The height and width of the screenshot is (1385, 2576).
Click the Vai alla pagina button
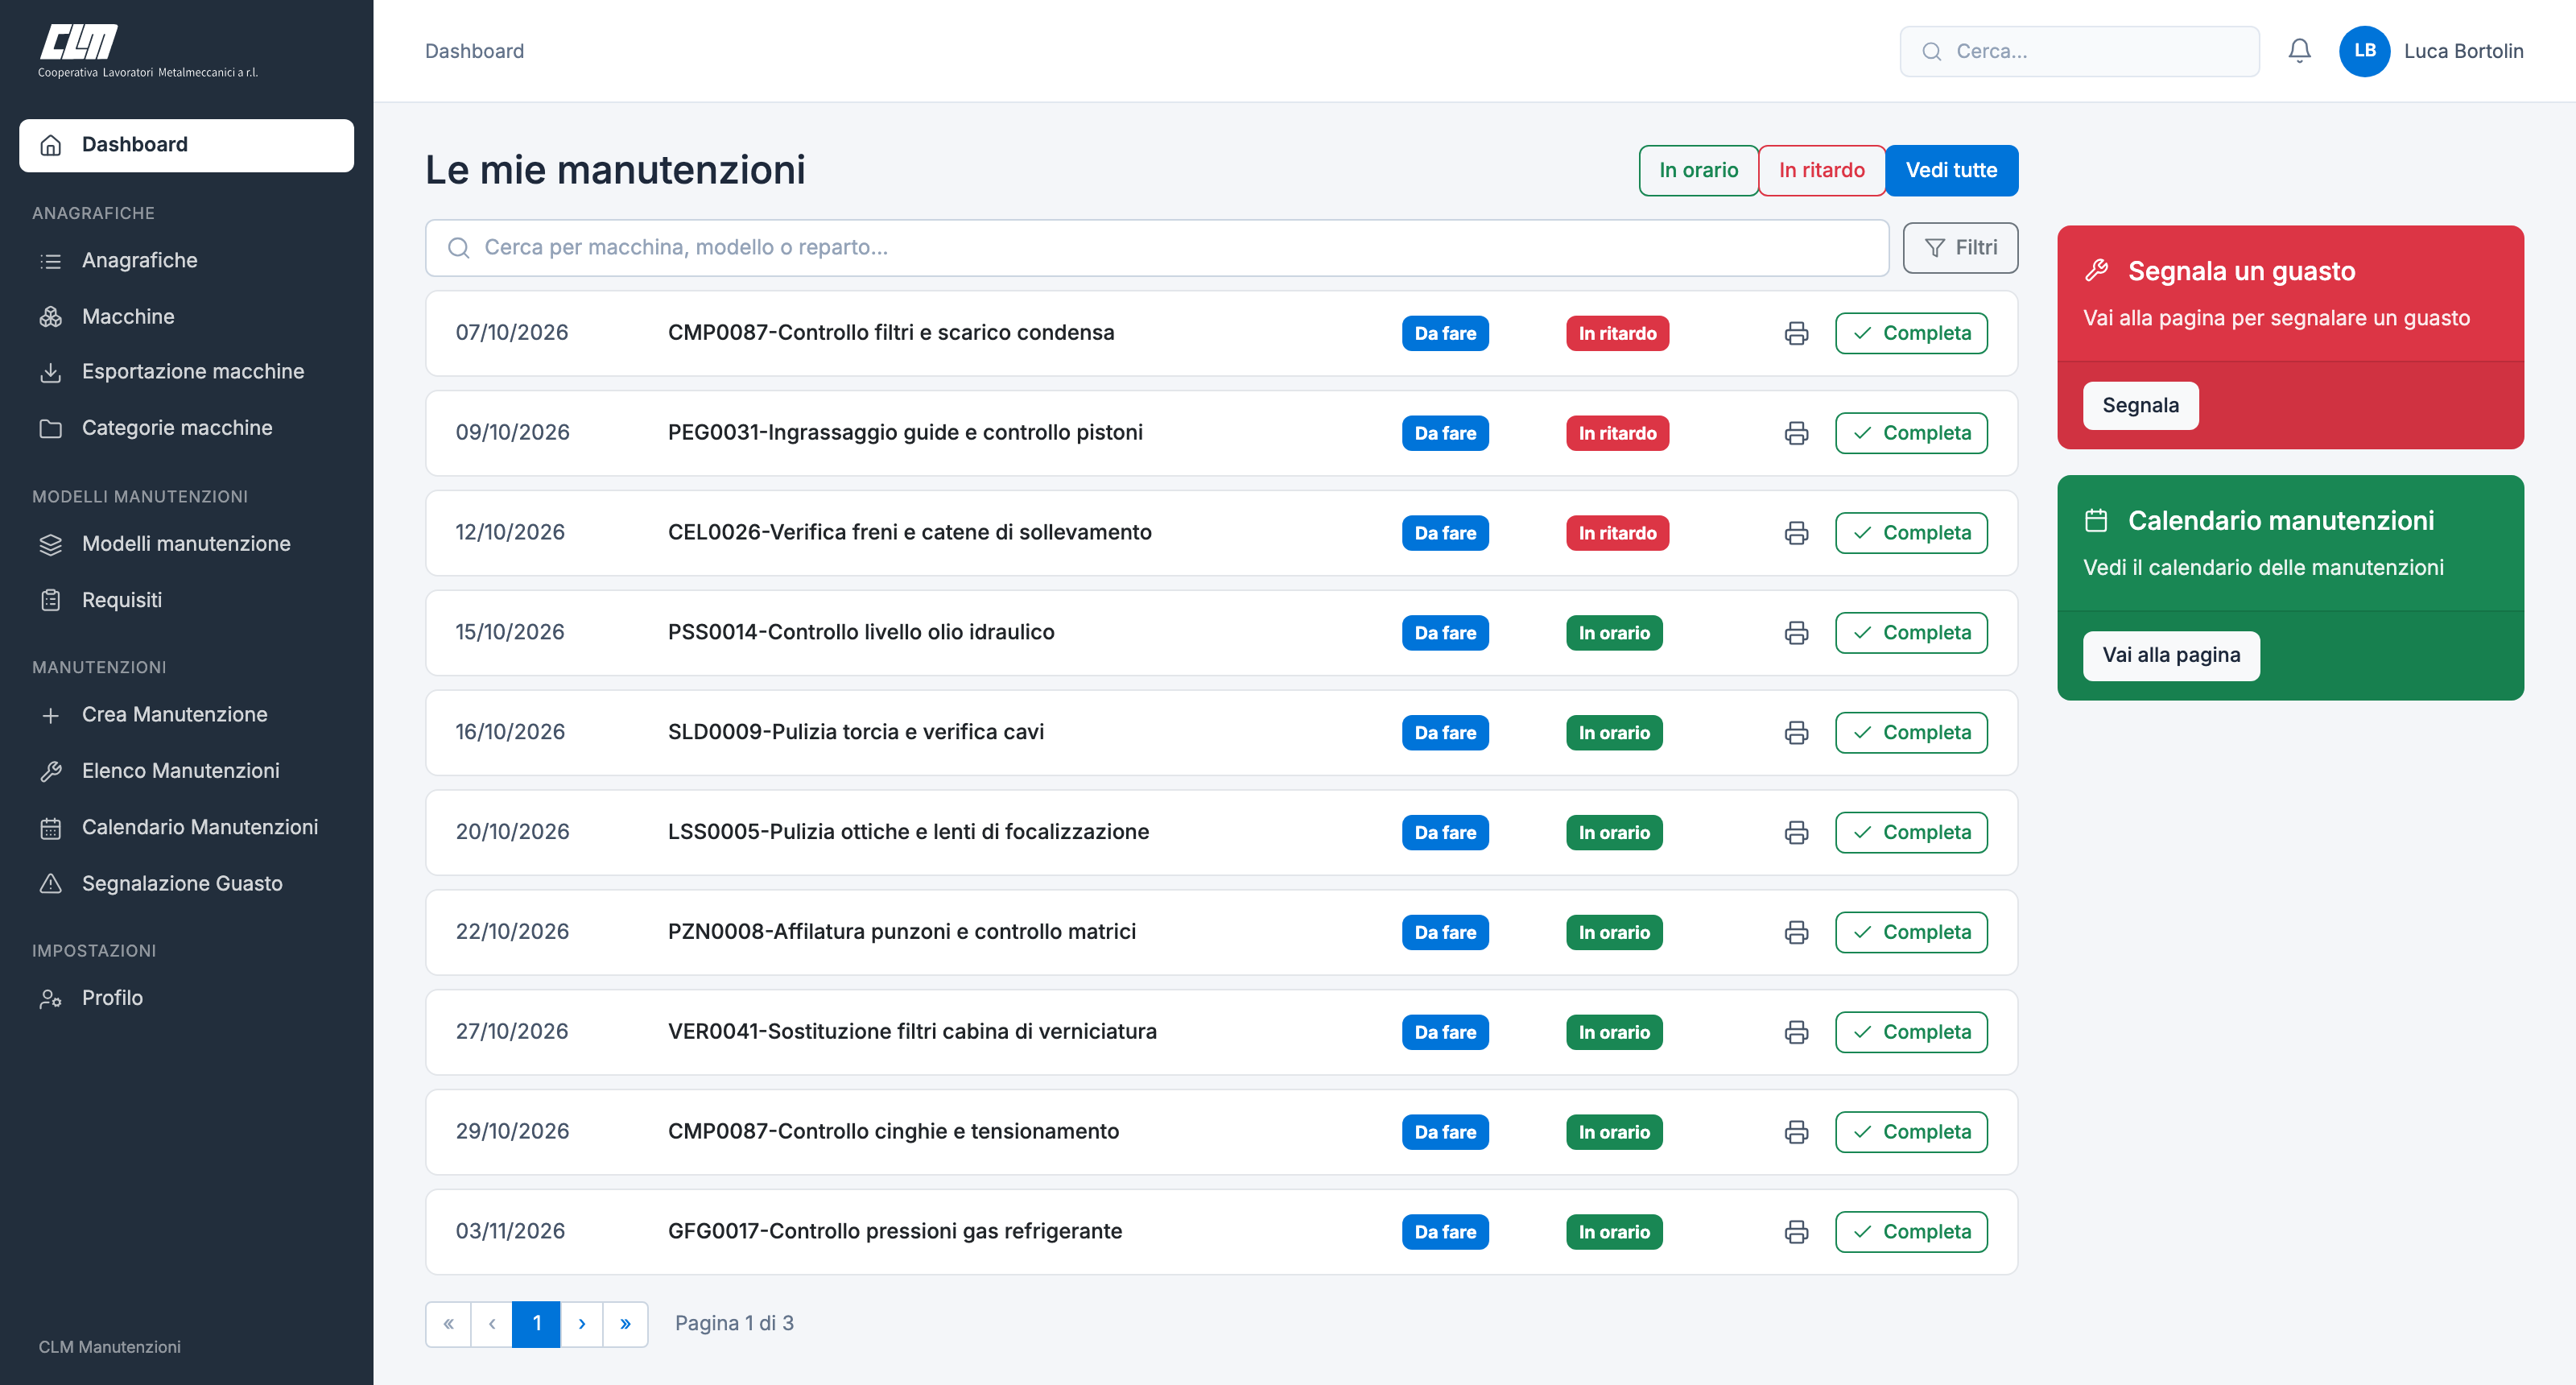pos(2171,656)
